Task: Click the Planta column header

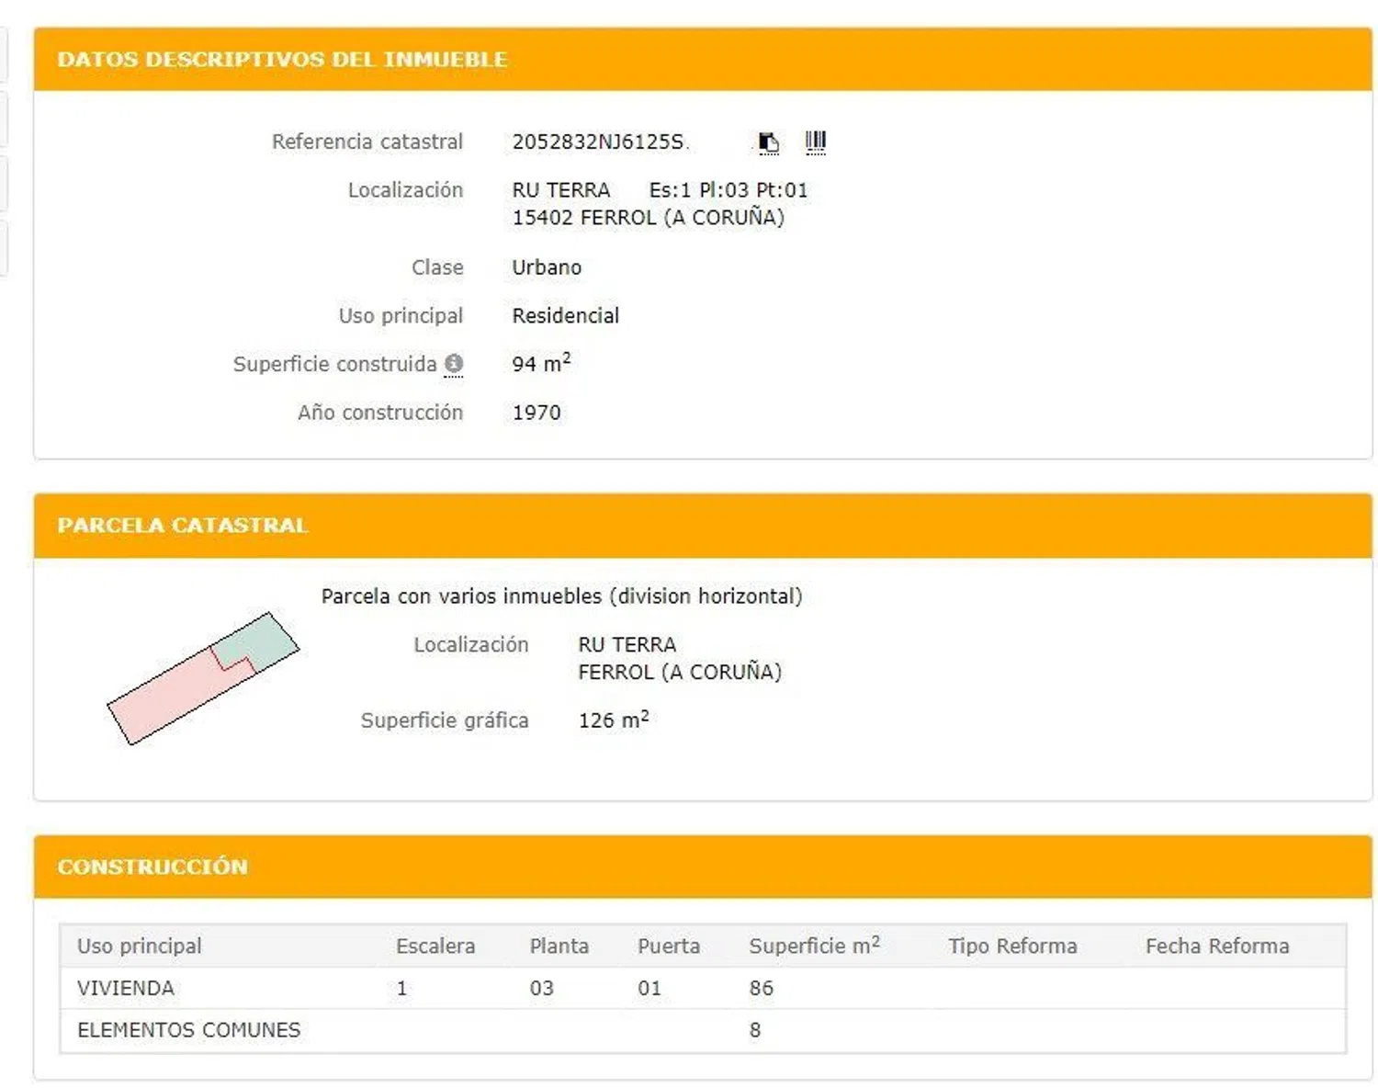Action: click(x=559, y=946)
